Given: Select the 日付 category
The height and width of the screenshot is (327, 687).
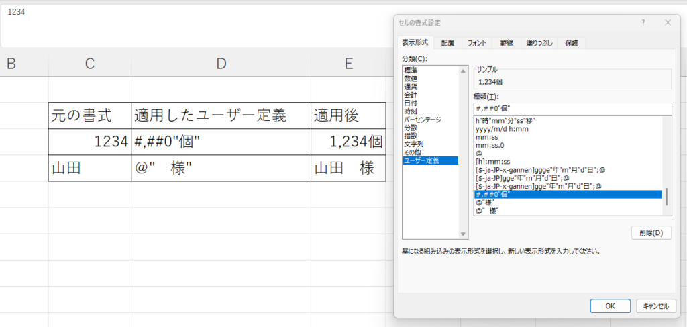Looking at the screenshot, I should click(x=411, y=103).
